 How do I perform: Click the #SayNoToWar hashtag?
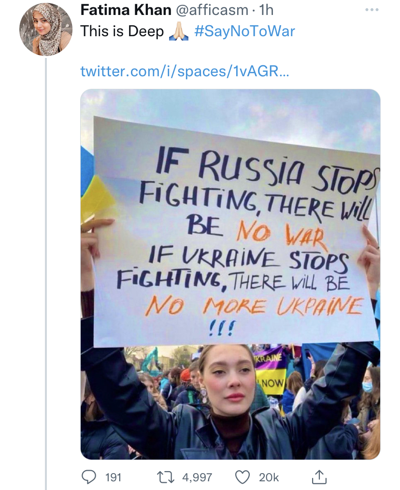click(x=244, y=32)
